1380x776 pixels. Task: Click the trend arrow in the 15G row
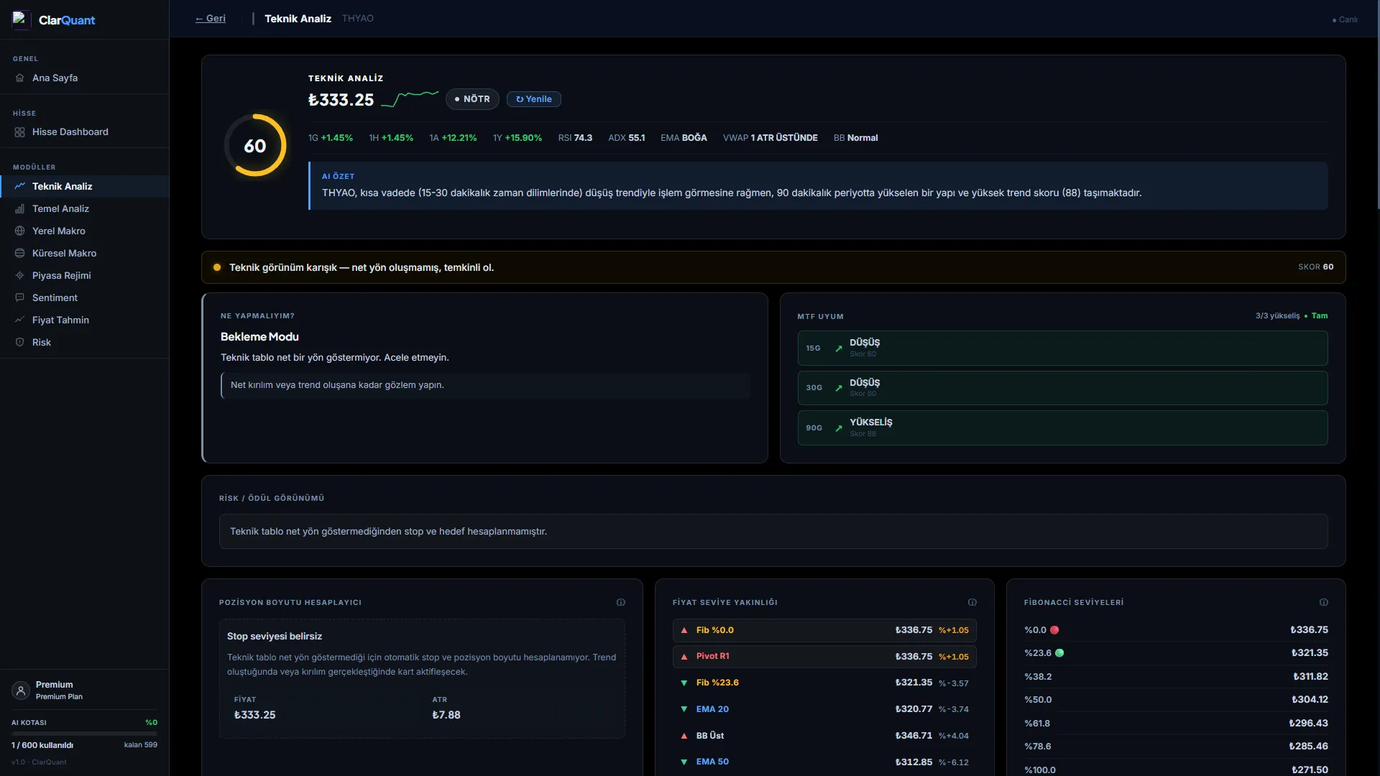tap(838, 348)
